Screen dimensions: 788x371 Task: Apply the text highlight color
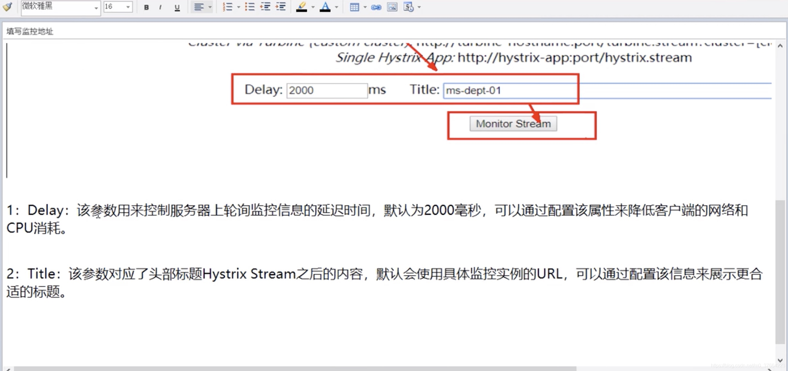pyautogui.click(x=302, y=7)
